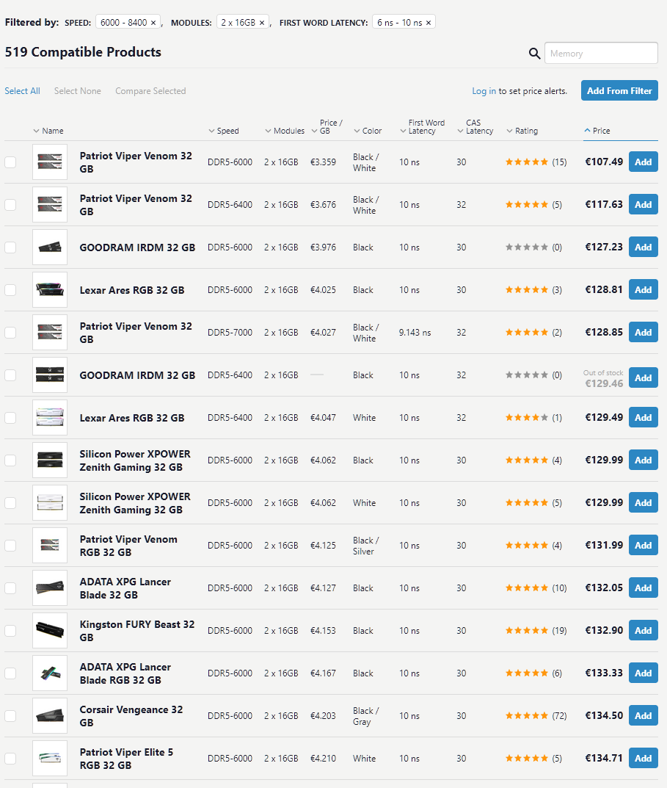
Task: Sort by Rating column header
Action: [x=522, y=131]
